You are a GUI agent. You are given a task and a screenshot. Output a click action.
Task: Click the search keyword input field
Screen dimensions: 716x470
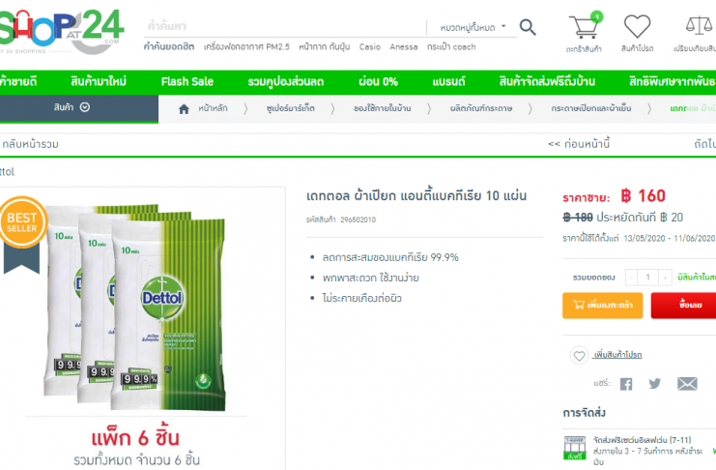tap(284, 26)
